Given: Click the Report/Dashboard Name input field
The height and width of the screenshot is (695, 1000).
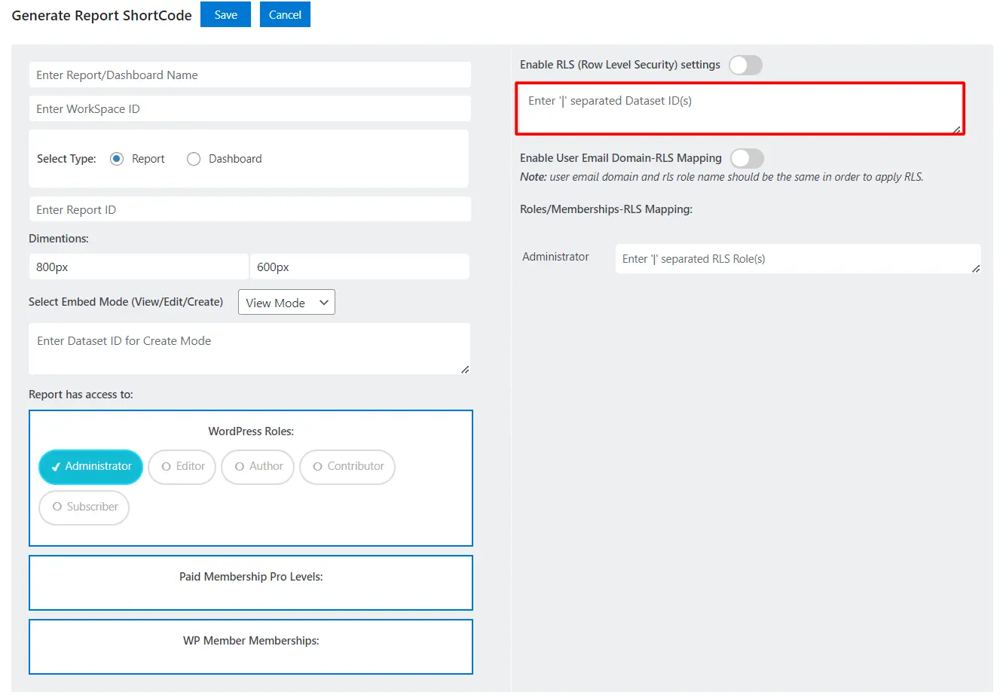Looking at the screenshot, I should click(249, 75).
